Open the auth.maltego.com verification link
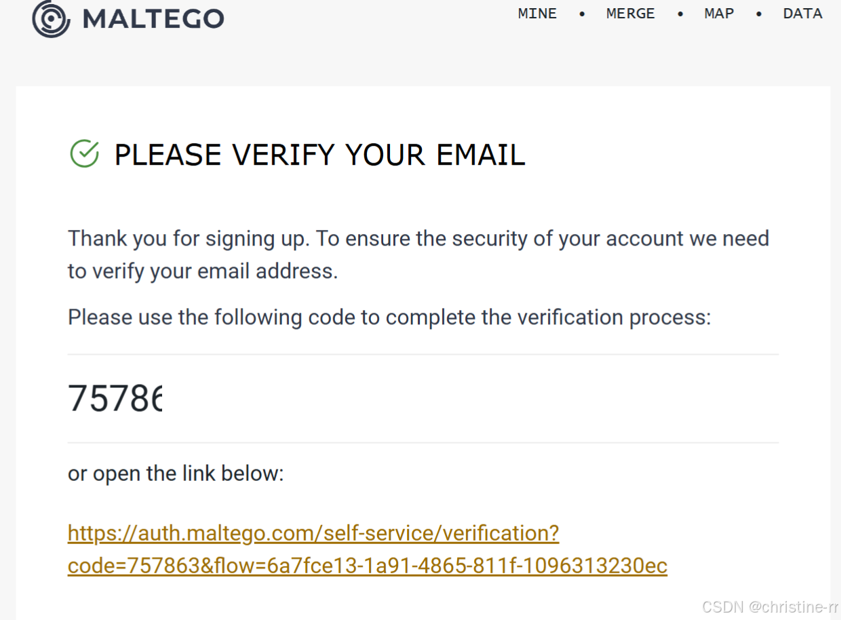 point(313,533)
